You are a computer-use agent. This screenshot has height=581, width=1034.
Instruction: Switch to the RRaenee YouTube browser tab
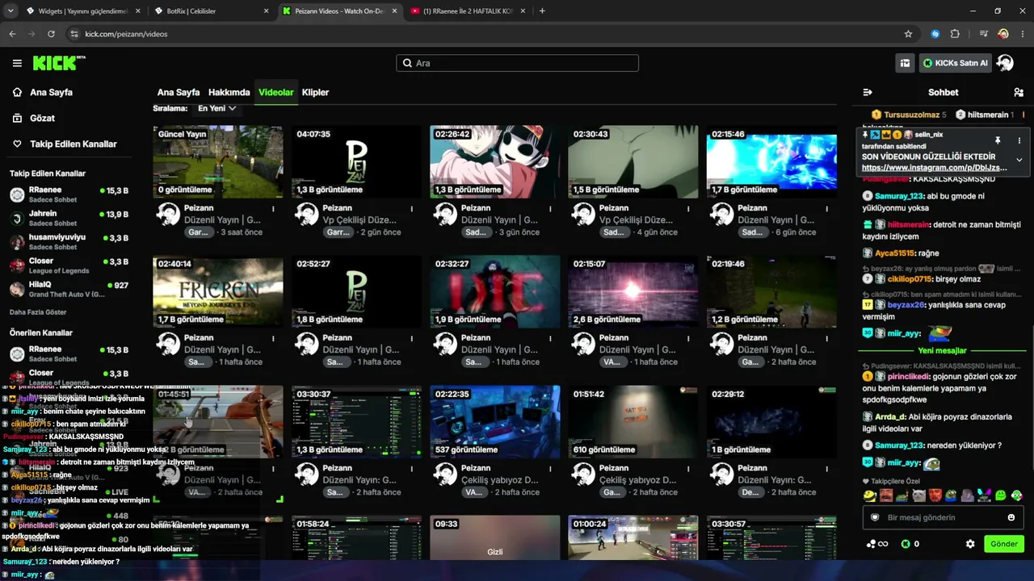470,10
